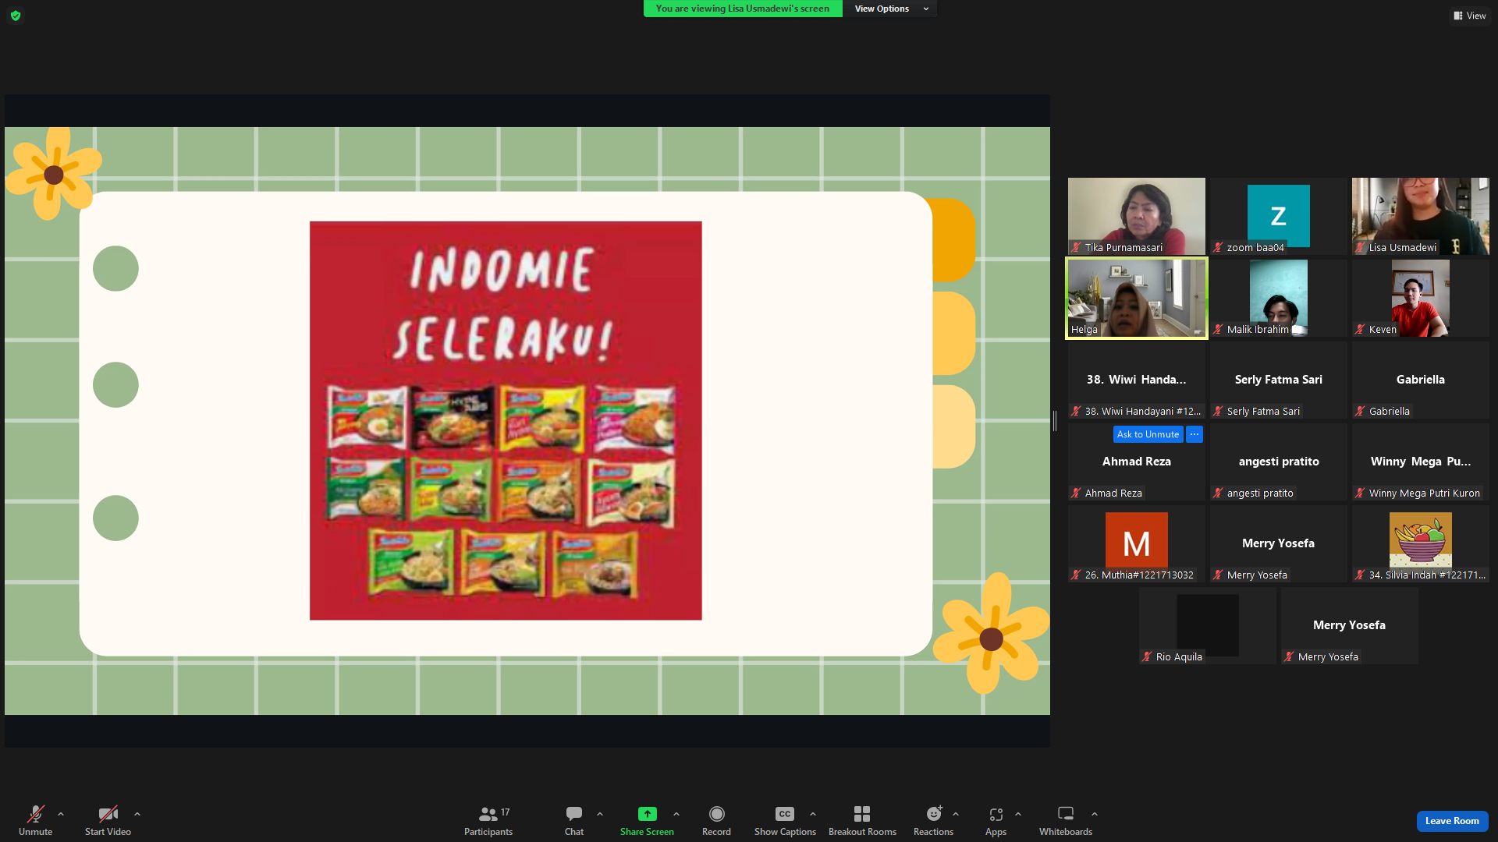
Task: Expand share options arrow next to Share Screen
Action: point(676,814)
